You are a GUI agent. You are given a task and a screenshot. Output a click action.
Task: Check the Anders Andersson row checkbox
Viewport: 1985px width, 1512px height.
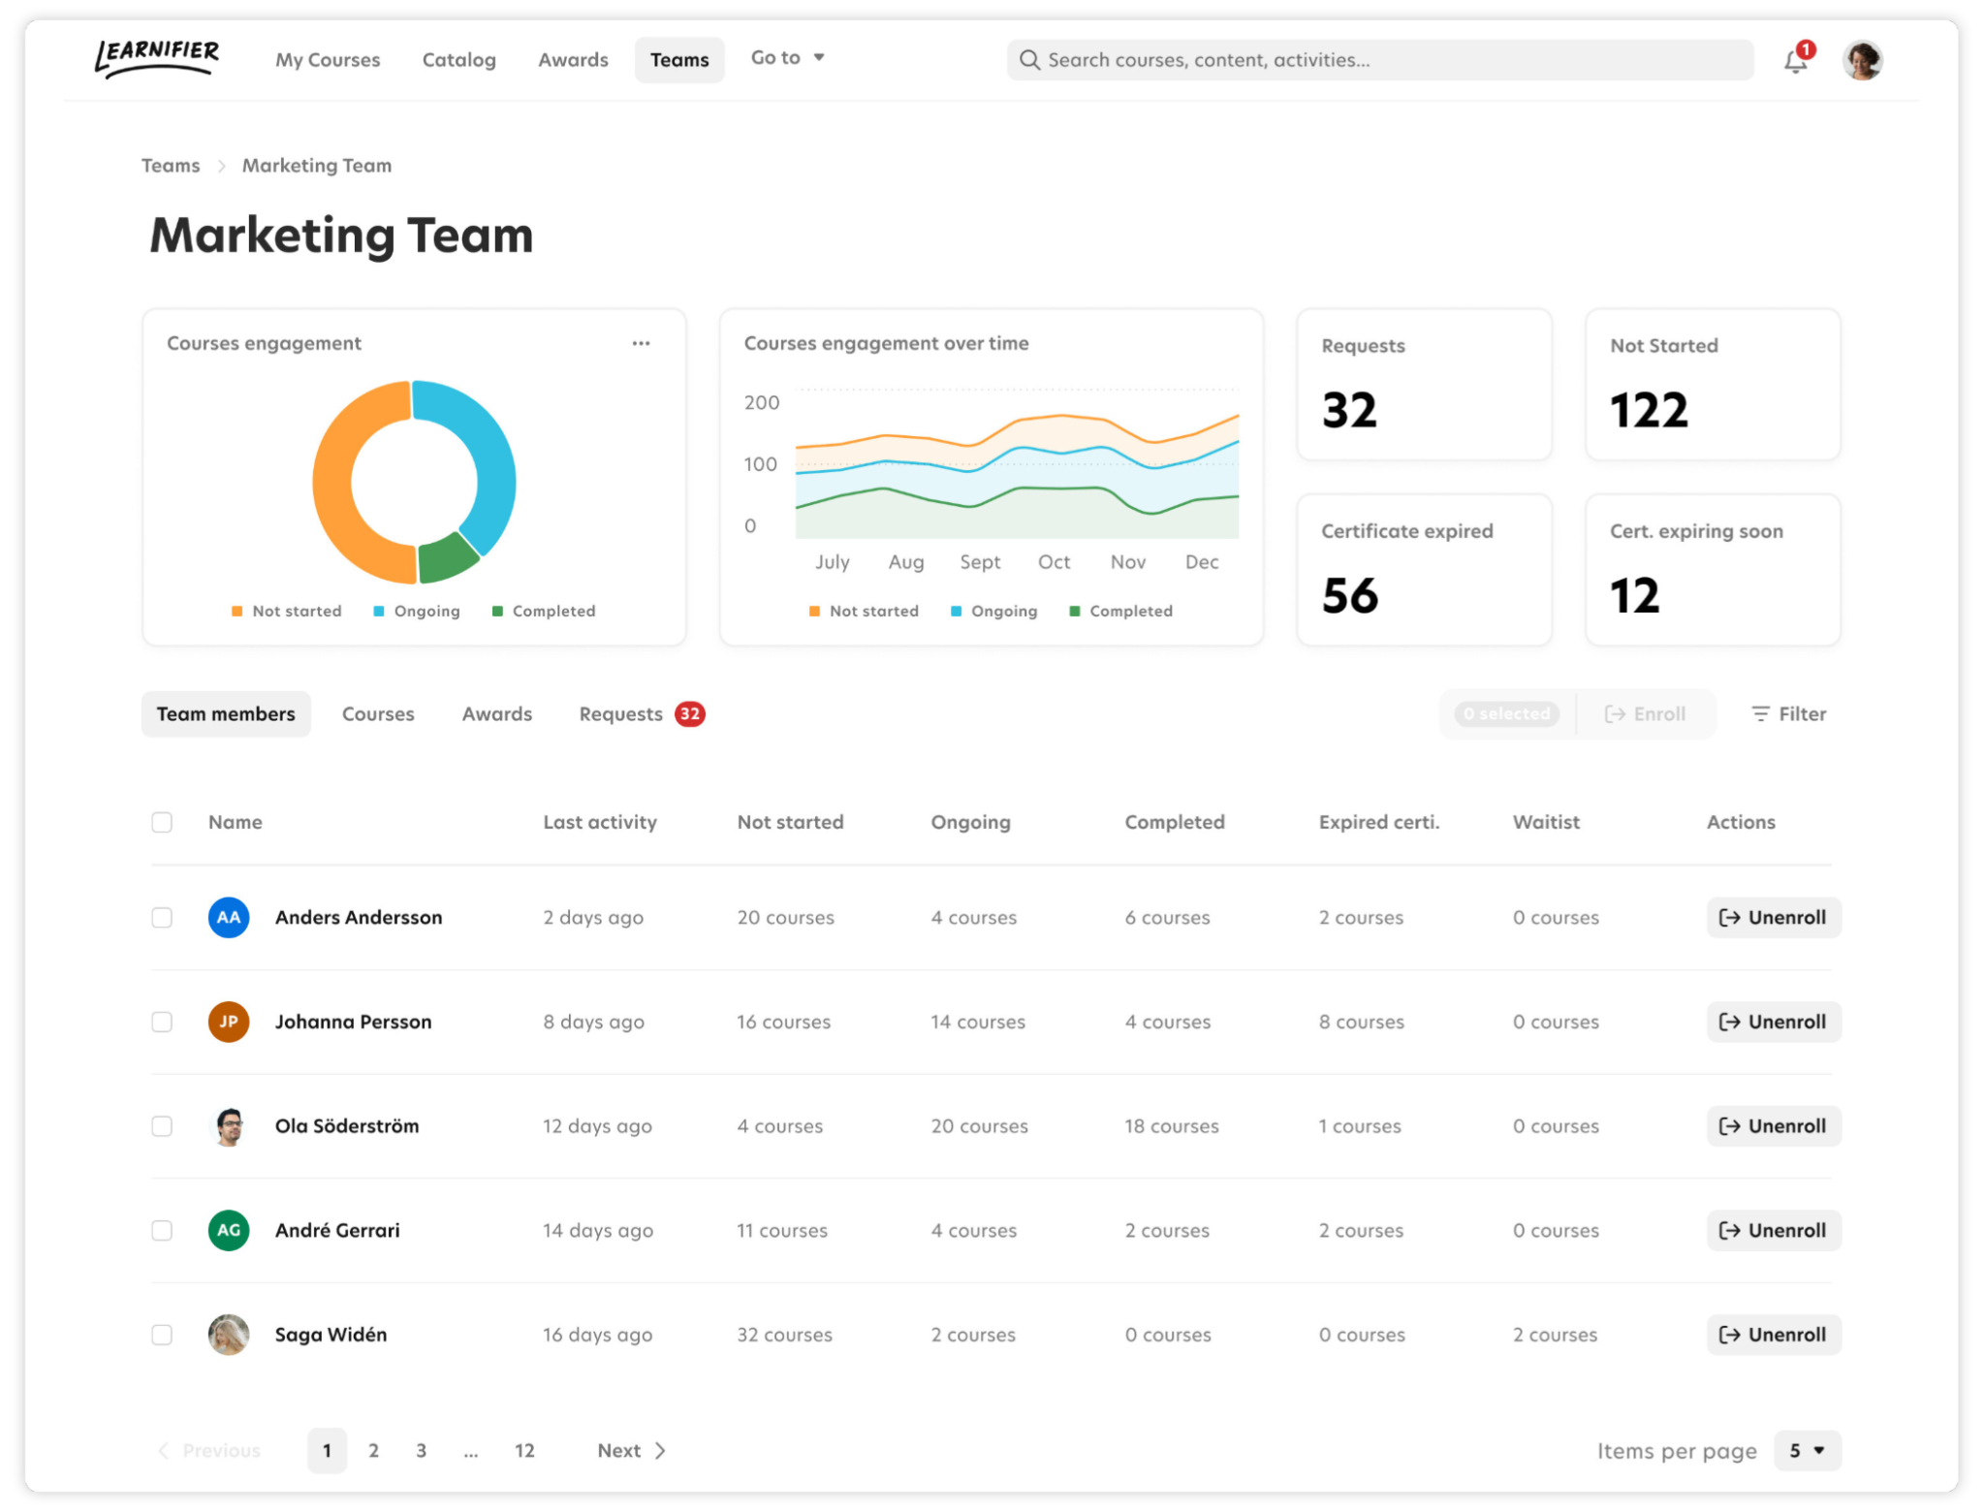(162, 917)
